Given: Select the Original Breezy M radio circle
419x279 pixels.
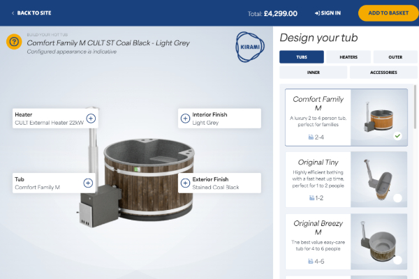Looking at the screenshot, I should pos(397,260).
